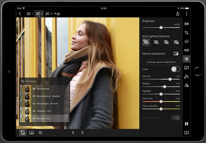Screen dimensions: 206x143
Task: Switch to recipe tab 1
Action: click(x=30, y=14)
